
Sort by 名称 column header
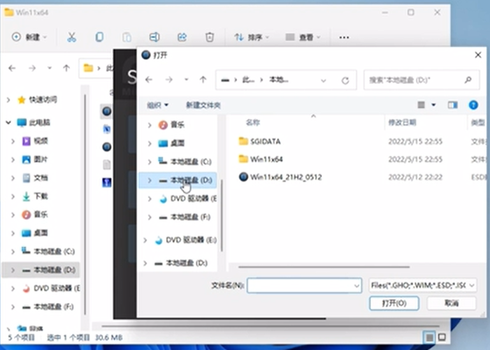(x=252, y=122)
